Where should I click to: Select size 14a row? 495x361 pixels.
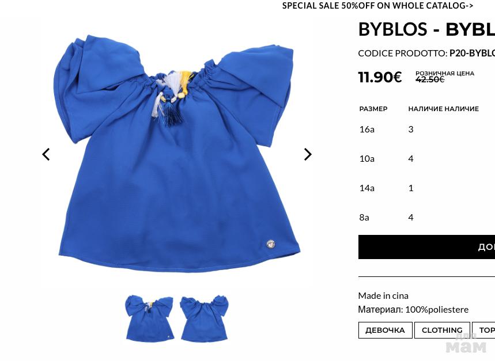(x=426, y=188)
